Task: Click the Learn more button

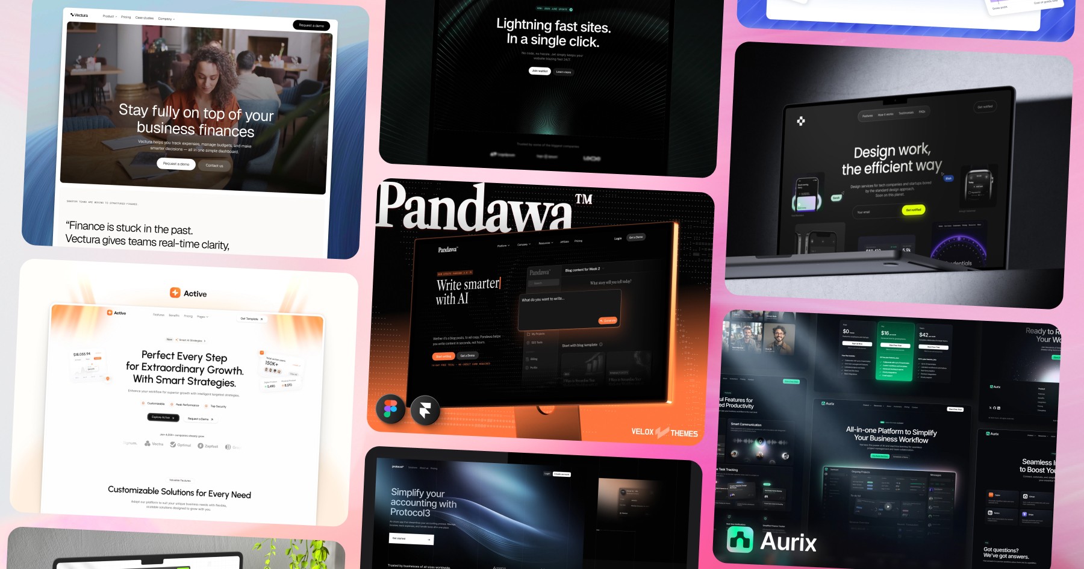Action: click(564, 72)
